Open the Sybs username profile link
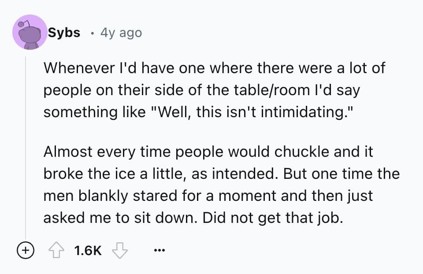 (64, 33)
